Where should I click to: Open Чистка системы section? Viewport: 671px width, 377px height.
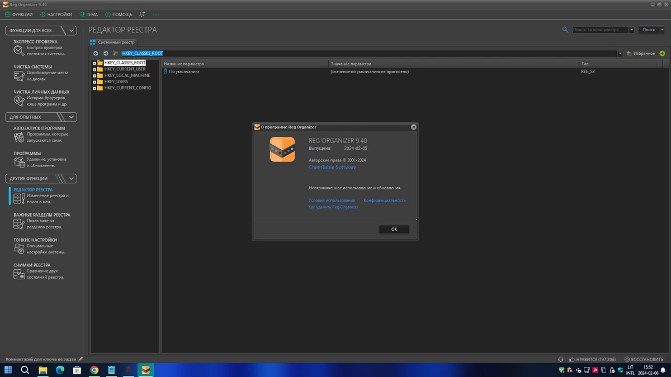(41, 73)
